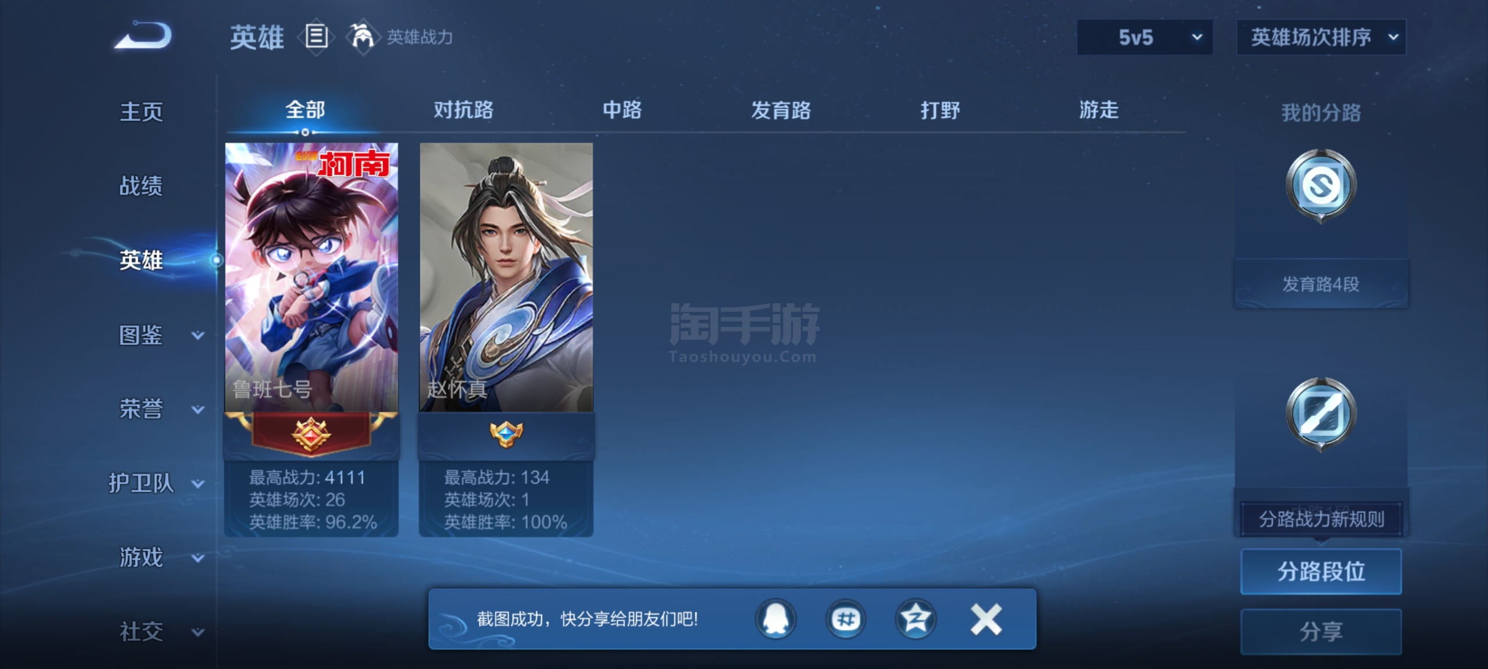This screenshot has width=1488, height=669.
Task: Tap the 发育路4段 lane badge icon
Action: pos(1321,186)
